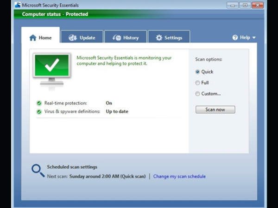Click the green protected monitor icon

52,69
